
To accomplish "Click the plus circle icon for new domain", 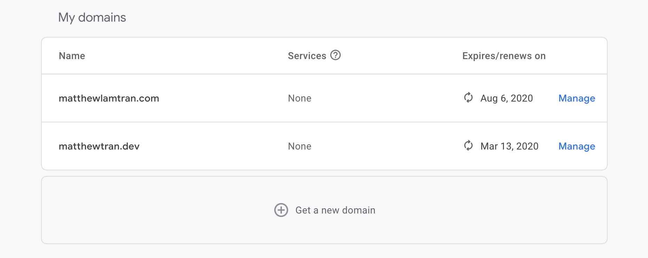I will (281, 210).
